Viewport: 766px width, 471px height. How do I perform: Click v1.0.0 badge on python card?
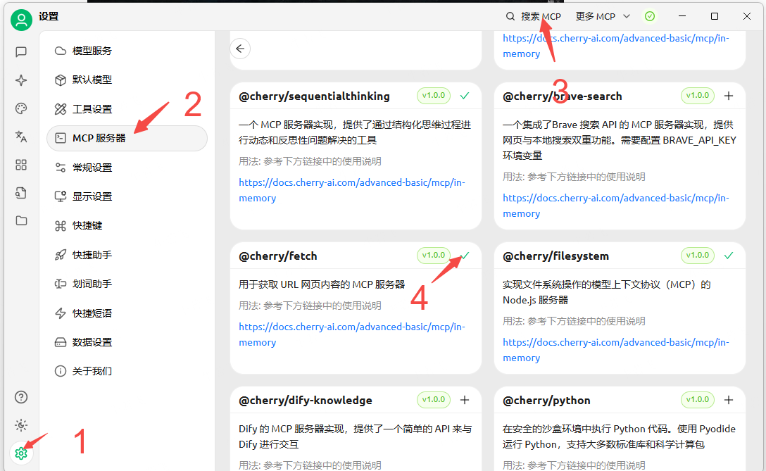pos(698,400)
